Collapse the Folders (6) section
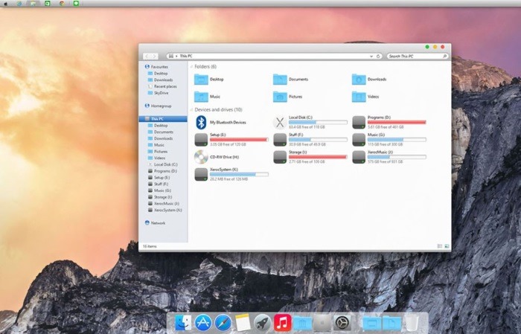Image resolution: width=521 pixels, height=334 pixels. (191, 67)
